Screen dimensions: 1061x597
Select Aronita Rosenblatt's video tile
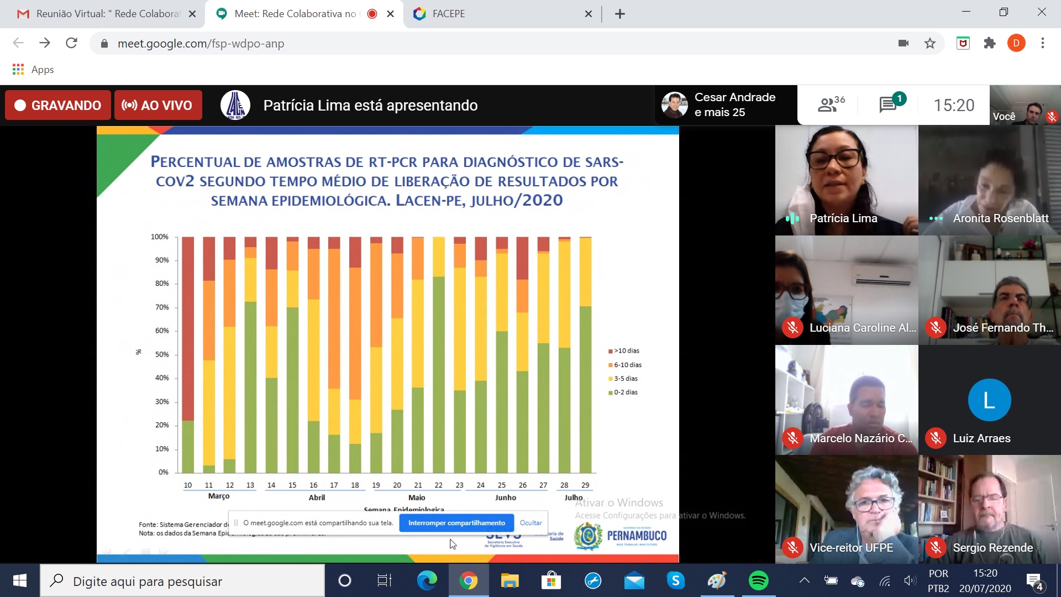[x=990, y=180]
